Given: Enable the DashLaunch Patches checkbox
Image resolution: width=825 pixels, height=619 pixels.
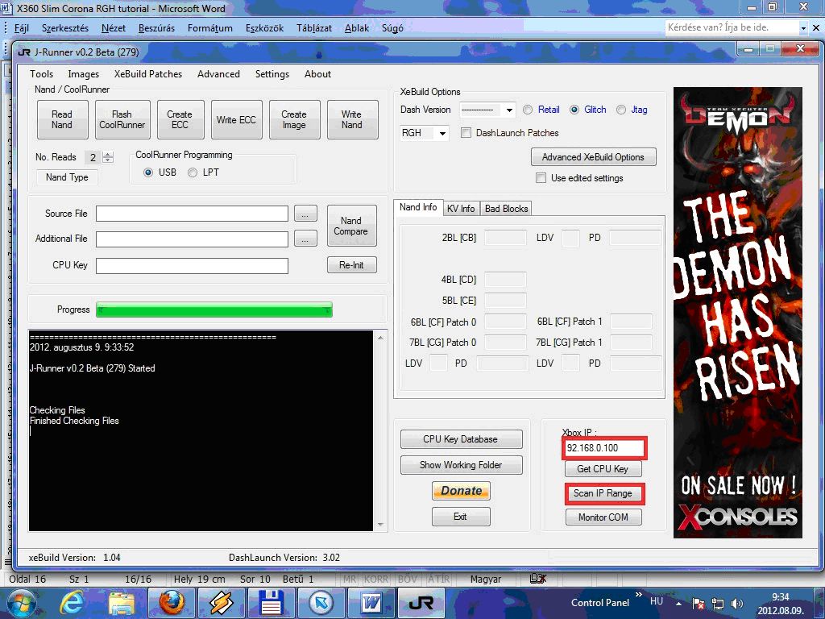Looking at the screenshot, I should click(x=466, y=133).
